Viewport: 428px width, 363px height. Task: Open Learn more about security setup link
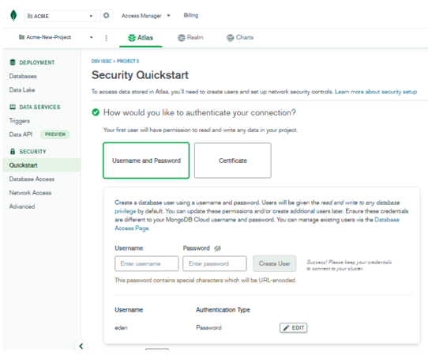coord(376,92)
